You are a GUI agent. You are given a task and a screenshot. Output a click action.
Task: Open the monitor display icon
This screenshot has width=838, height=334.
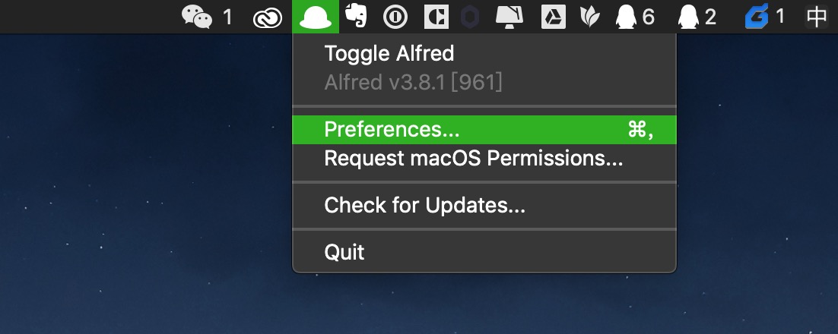pyautogui.click(x=509, y=17)
